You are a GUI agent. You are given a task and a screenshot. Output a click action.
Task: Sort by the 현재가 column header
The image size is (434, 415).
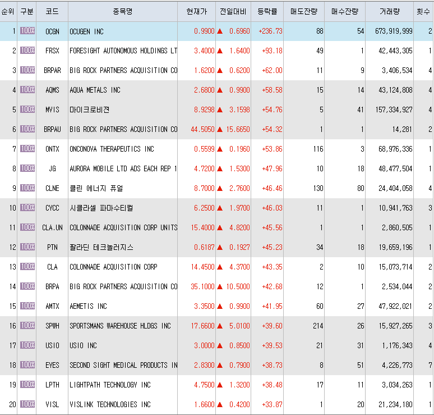point(197,11)
